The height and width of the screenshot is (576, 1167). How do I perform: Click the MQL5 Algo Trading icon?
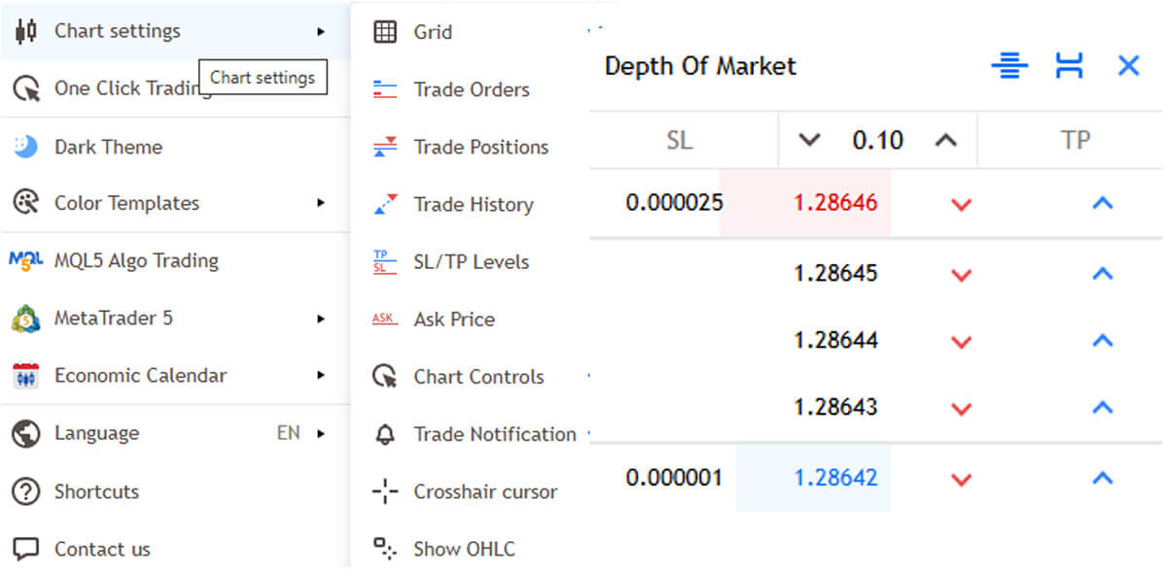pos(25,260)
